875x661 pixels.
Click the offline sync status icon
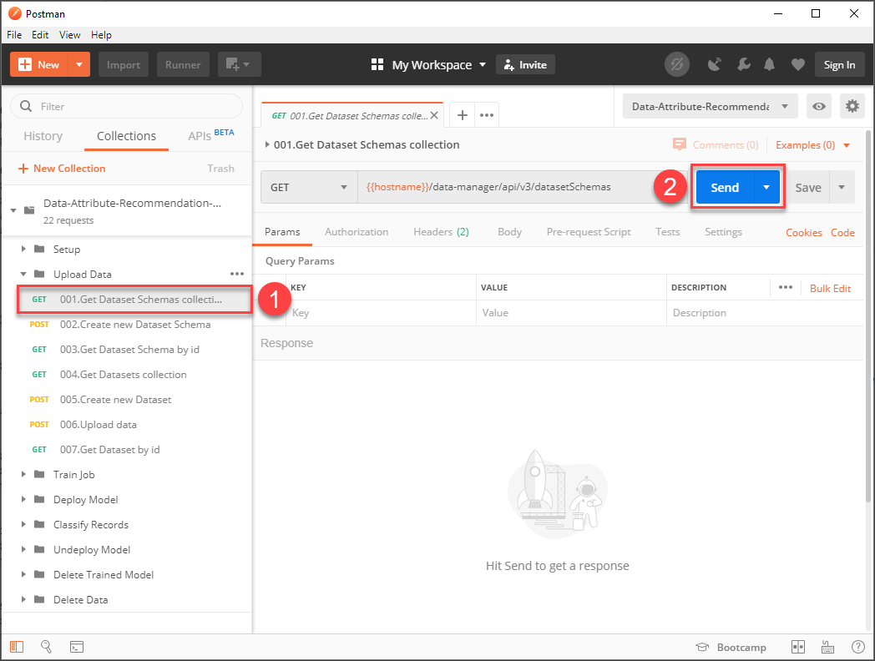676,65
